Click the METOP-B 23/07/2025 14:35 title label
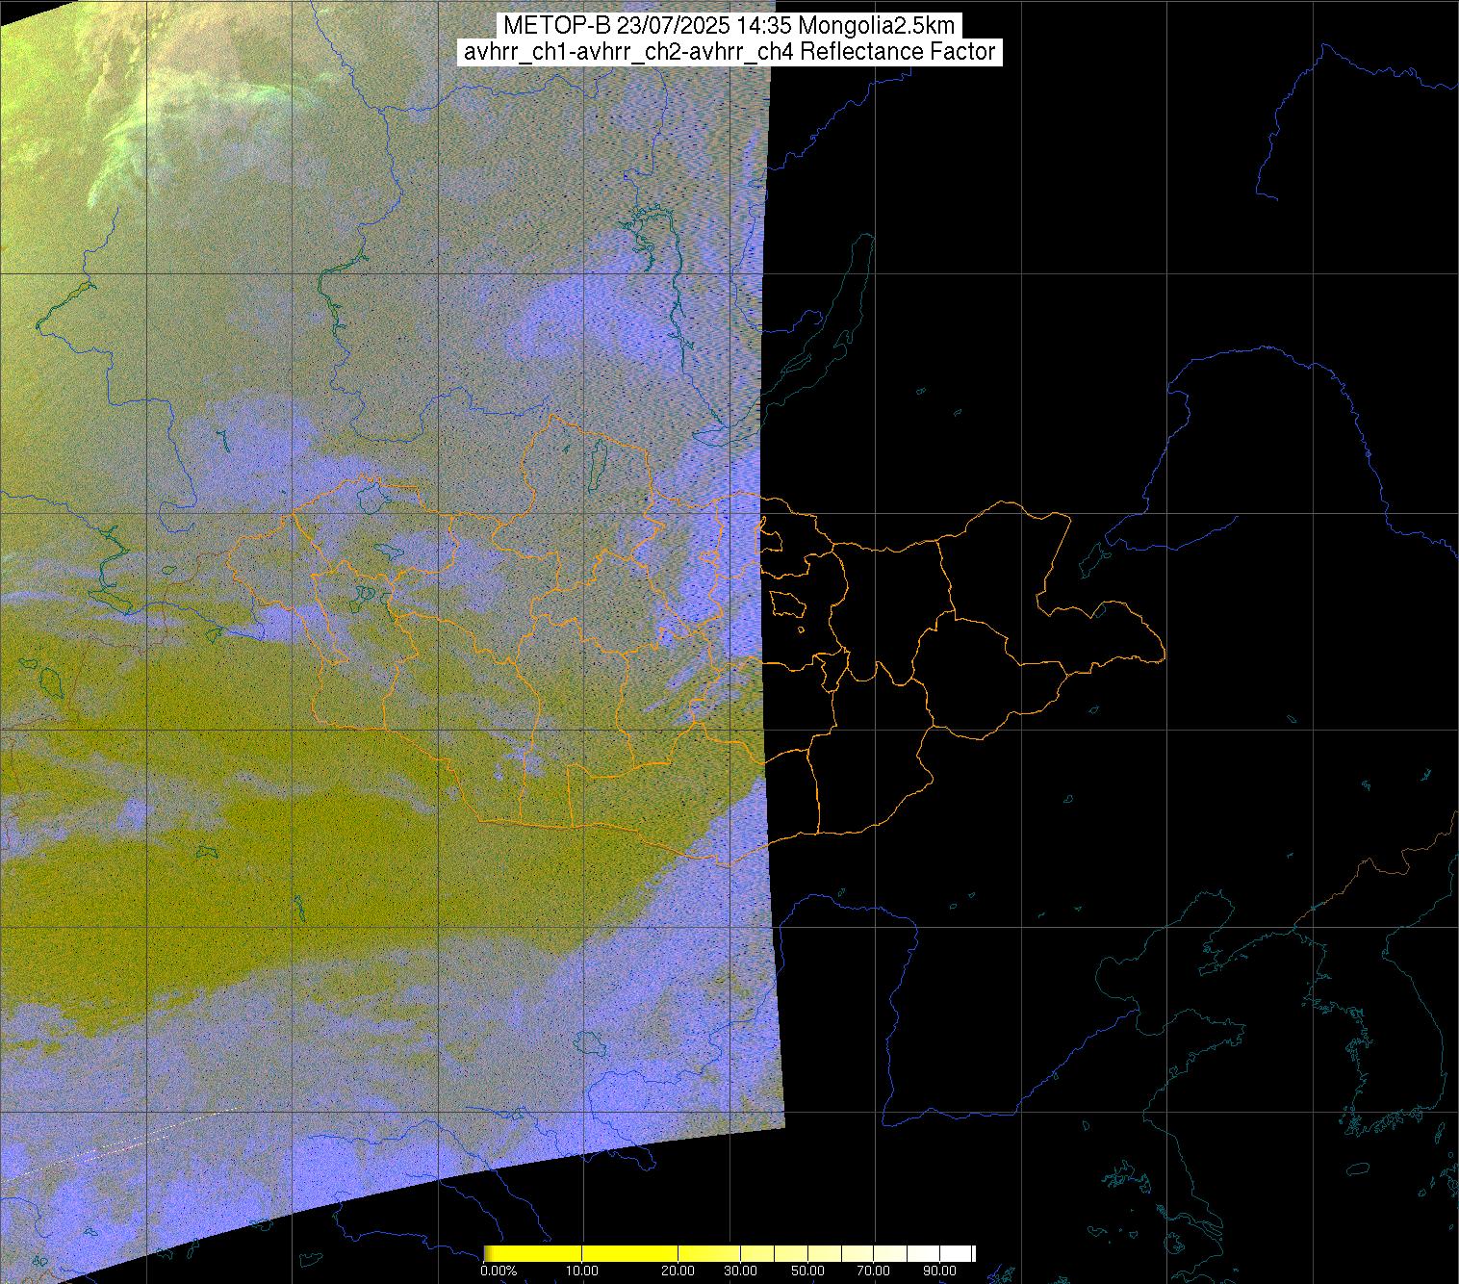 [x=729, y=26]
